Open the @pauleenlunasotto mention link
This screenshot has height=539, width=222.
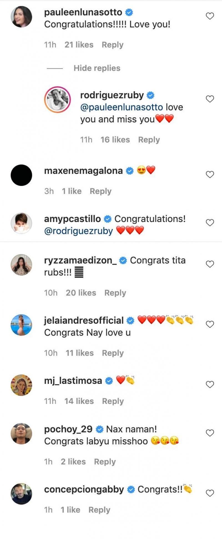pos(122,107)
